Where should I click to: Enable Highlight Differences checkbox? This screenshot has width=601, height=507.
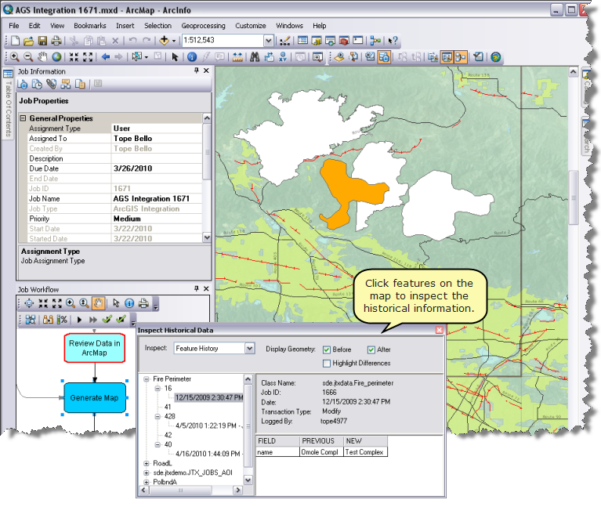tap(327, 364)
